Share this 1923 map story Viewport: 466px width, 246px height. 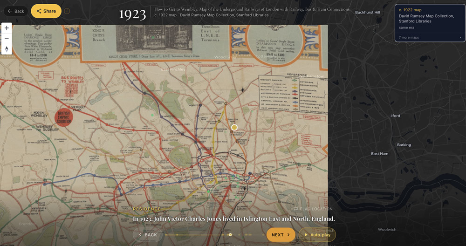point(46,11)
